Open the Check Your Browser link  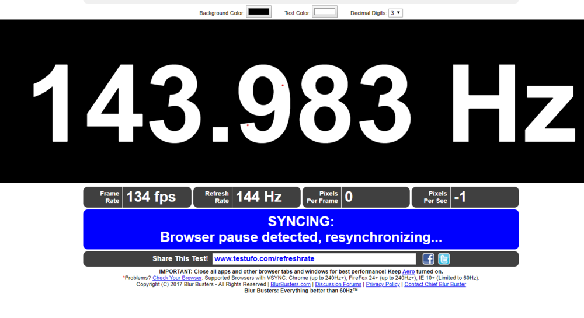177,278
